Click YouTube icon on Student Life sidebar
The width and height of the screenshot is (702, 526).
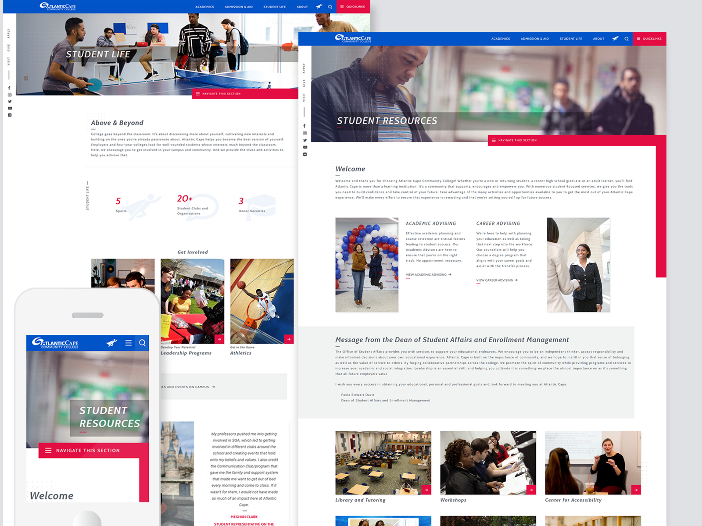[10, 108]
